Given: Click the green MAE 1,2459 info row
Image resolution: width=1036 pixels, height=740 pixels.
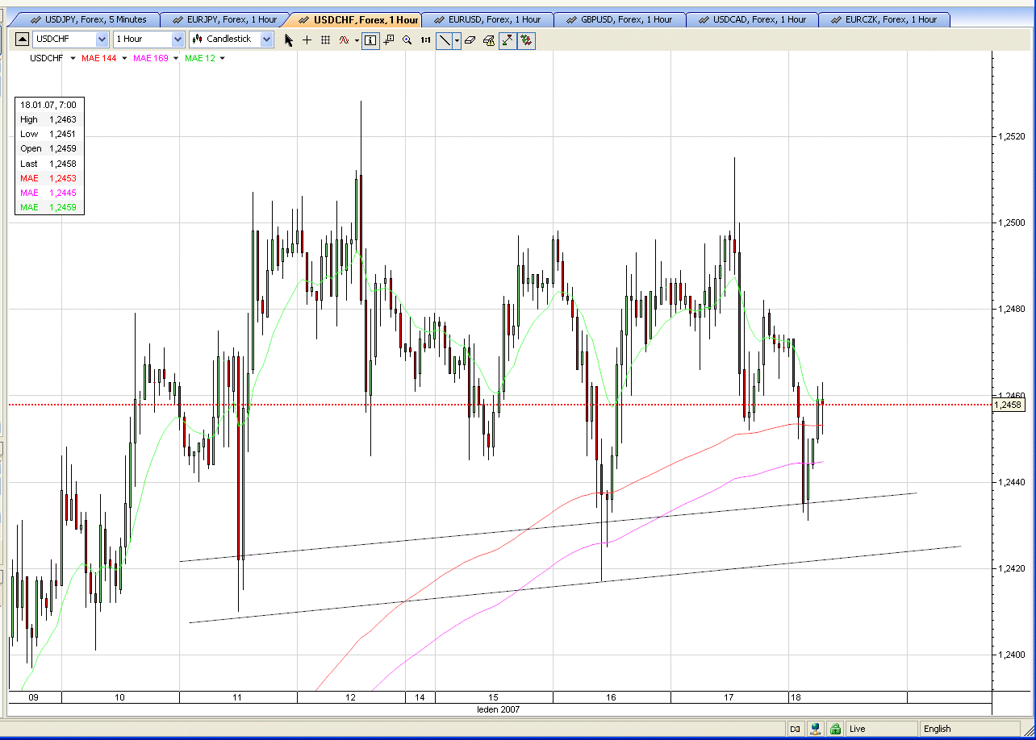Looking at the screenshot, I should point(49,207).
